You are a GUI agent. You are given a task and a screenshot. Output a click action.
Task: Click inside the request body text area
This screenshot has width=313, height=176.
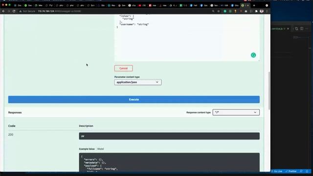coord(187,38)
